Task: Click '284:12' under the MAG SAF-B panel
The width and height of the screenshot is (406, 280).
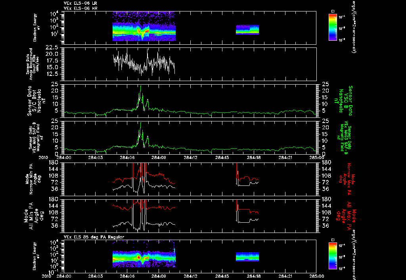Action: coord(190,157)
